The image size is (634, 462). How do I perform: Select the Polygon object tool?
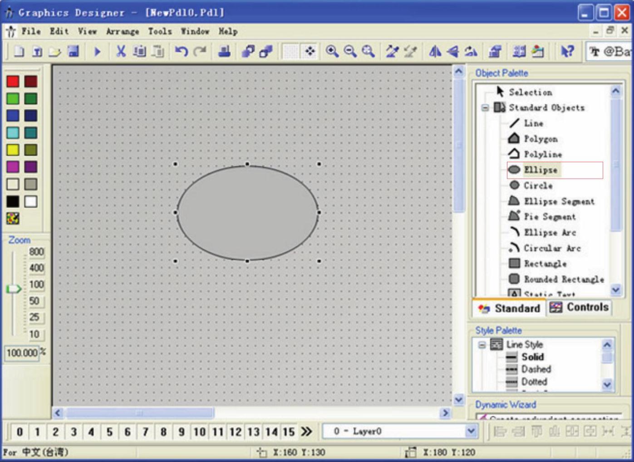540,139
